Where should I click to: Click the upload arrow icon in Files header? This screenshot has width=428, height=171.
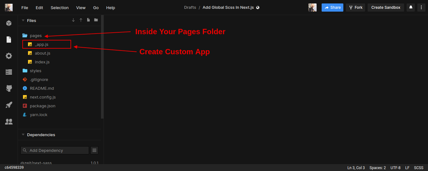coord(81,20)
